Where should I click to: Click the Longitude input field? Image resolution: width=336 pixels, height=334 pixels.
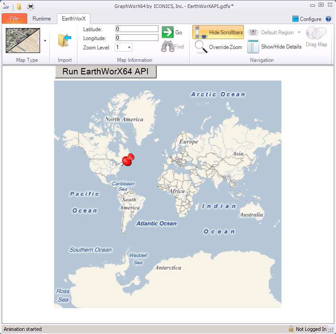[137, 38]
